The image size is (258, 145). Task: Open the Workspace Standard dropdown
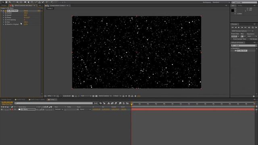pyautogui.click(x=221, y=2)
